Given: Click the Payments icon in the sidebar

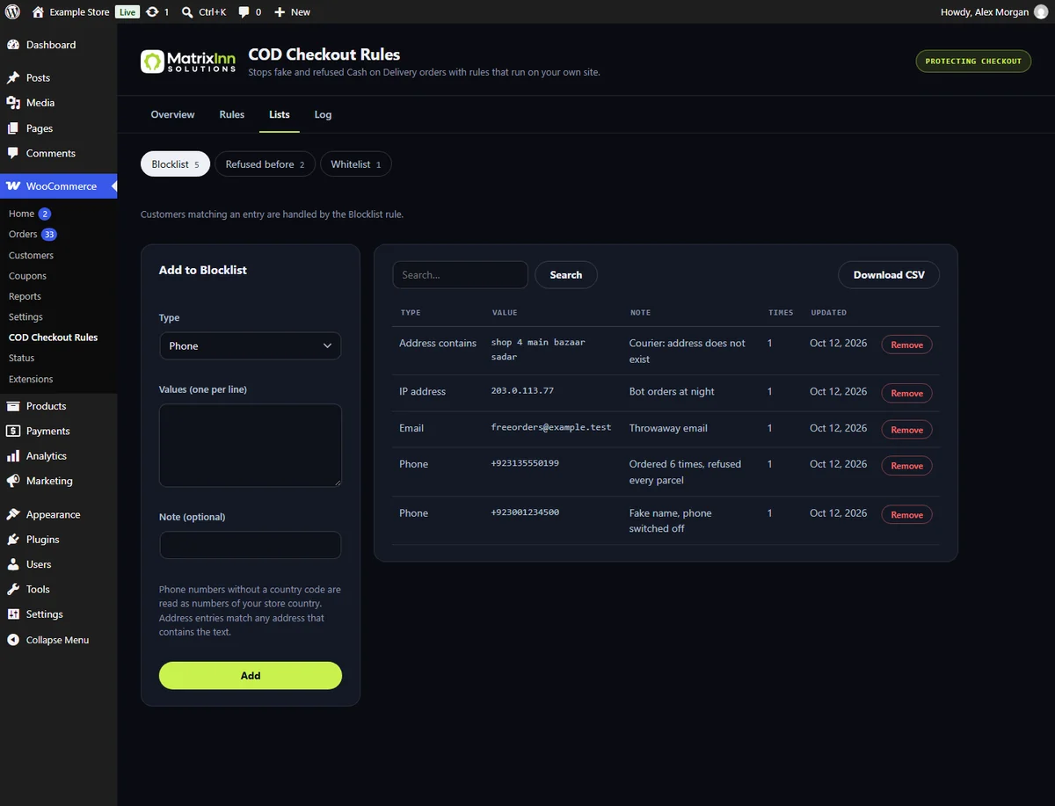Looking at the screenshot, I should 13,431.
